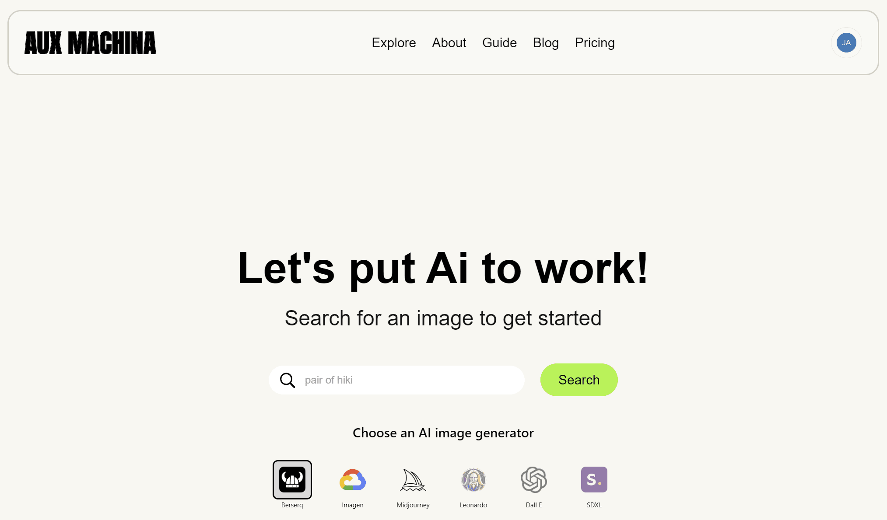Image resolution: width=887 pixels, height=520 pixels.
Task: Go to the About page
Action: pyautogui.click(x=449, y=43)
